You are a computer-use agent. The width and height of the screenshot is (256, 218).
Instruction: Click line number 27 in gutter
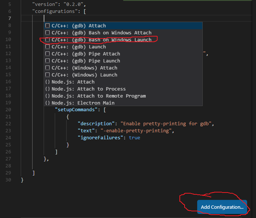pyautogui.click(x=9, y=159)
